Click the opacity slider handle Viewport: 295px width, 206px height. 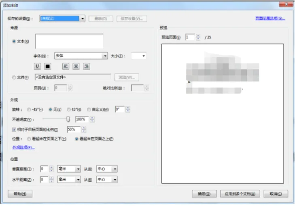coord(68,119)
